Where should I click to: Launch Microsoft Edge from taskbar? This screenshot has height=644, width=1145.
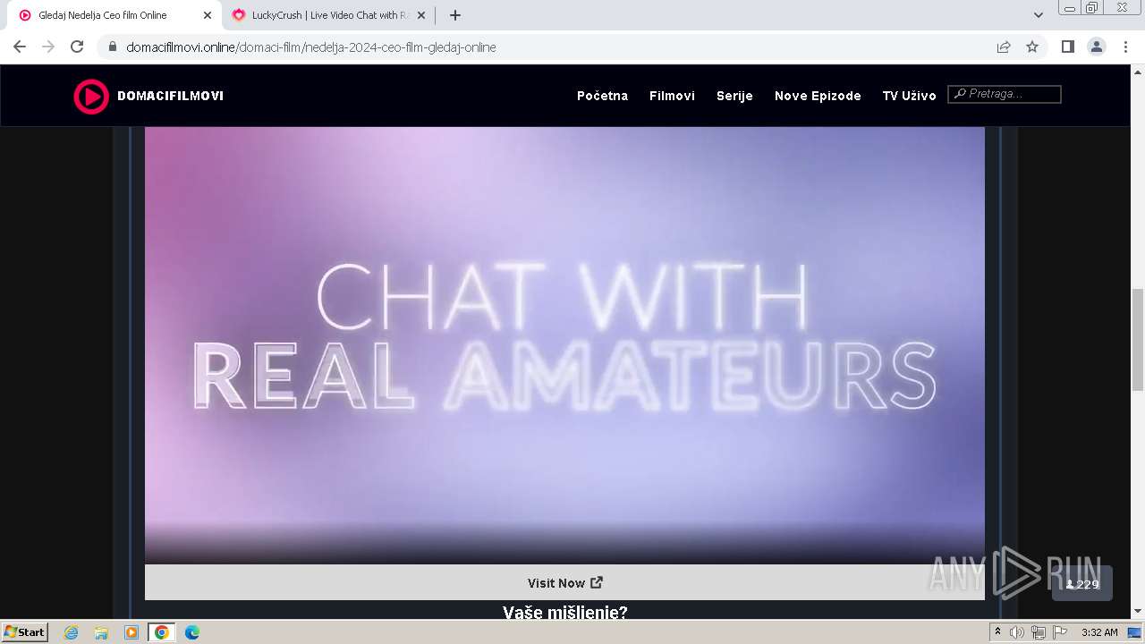pos(192,632)
